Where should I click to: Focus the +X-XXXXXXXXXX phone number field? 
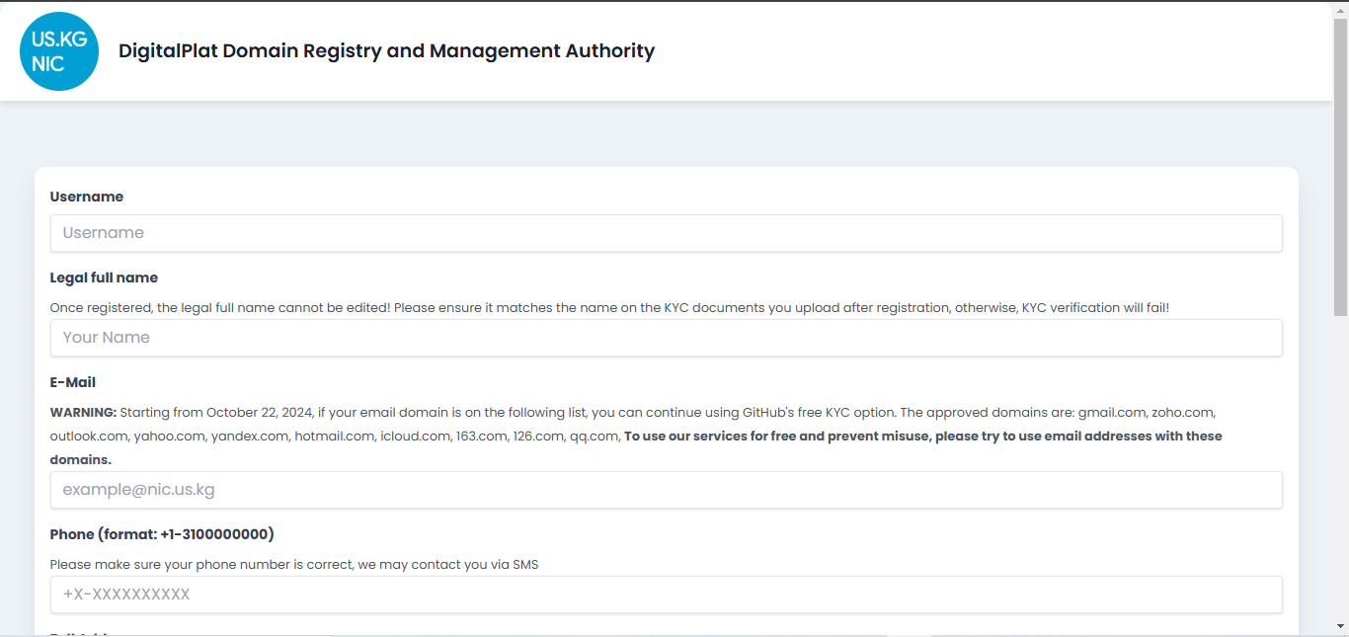(x=666, y=595)
